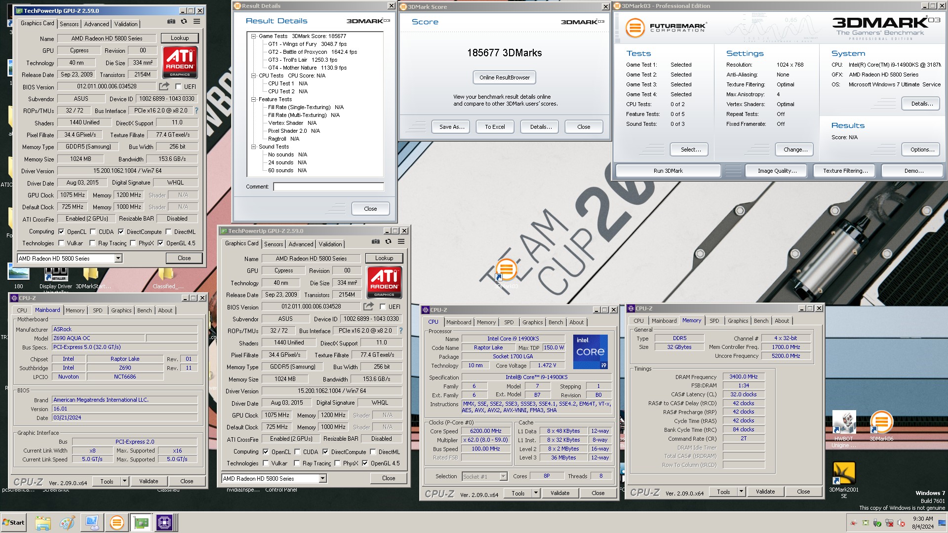Click Validate in processor CPU-Z window
948x533 pixels.
click(560, 493)
